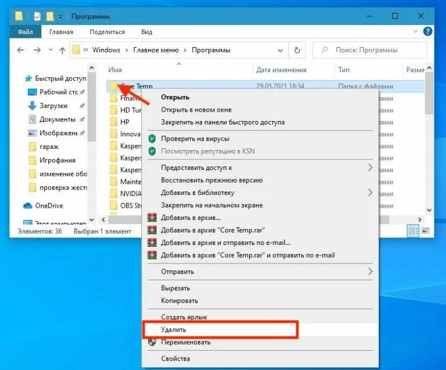Switch to the Поделиться ribbon tab
446x370 pixels.
107,32
